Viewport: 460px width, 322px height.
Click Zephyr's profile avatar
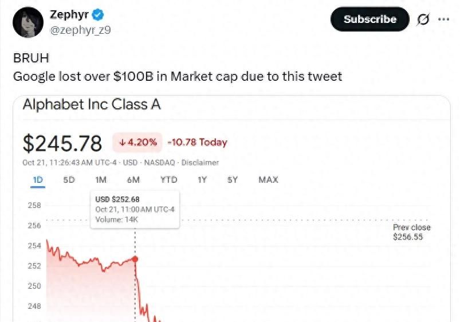tap(28, 23)
